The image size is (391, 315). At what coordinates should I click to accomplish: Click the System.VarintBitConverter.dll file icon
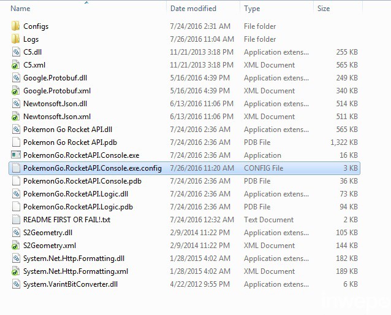16,284
